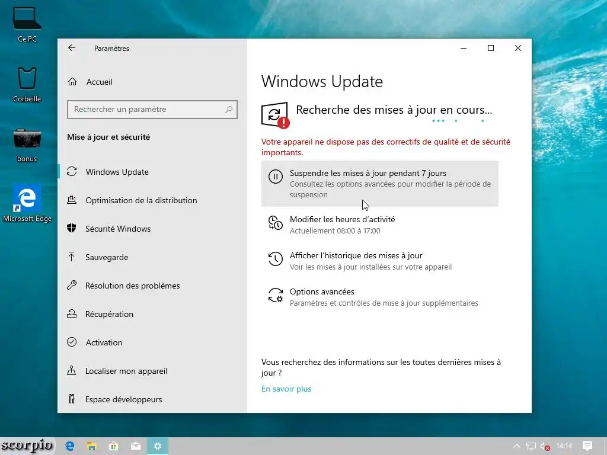
Task: Go back using the Paramètres back arrow
Action: pos(72,48)
